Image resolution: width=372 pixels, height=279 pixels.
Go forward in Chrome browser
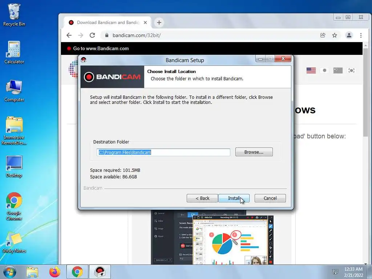(81, 35)
